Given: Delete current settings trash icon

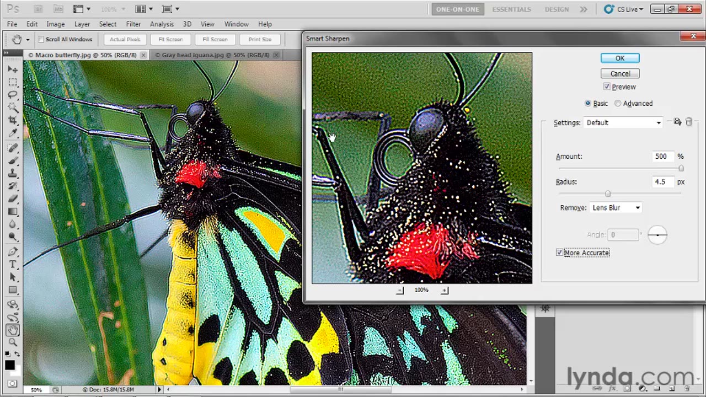Looking at the screenshot, I should click(x=689, y=122).
